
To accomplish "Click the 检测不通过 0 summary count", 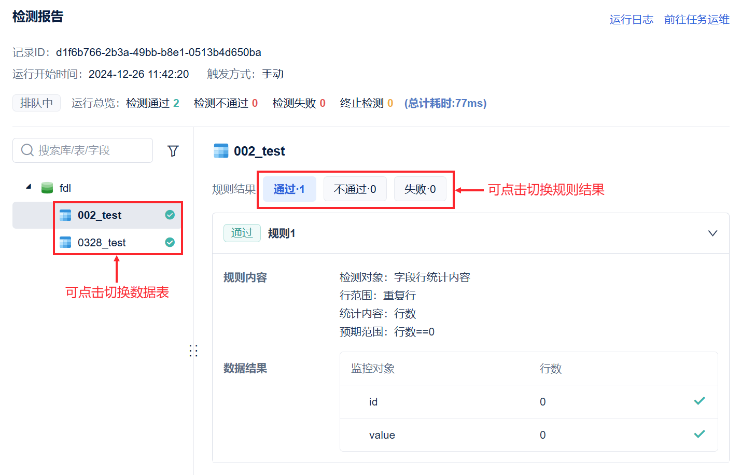I will [226, 103].
